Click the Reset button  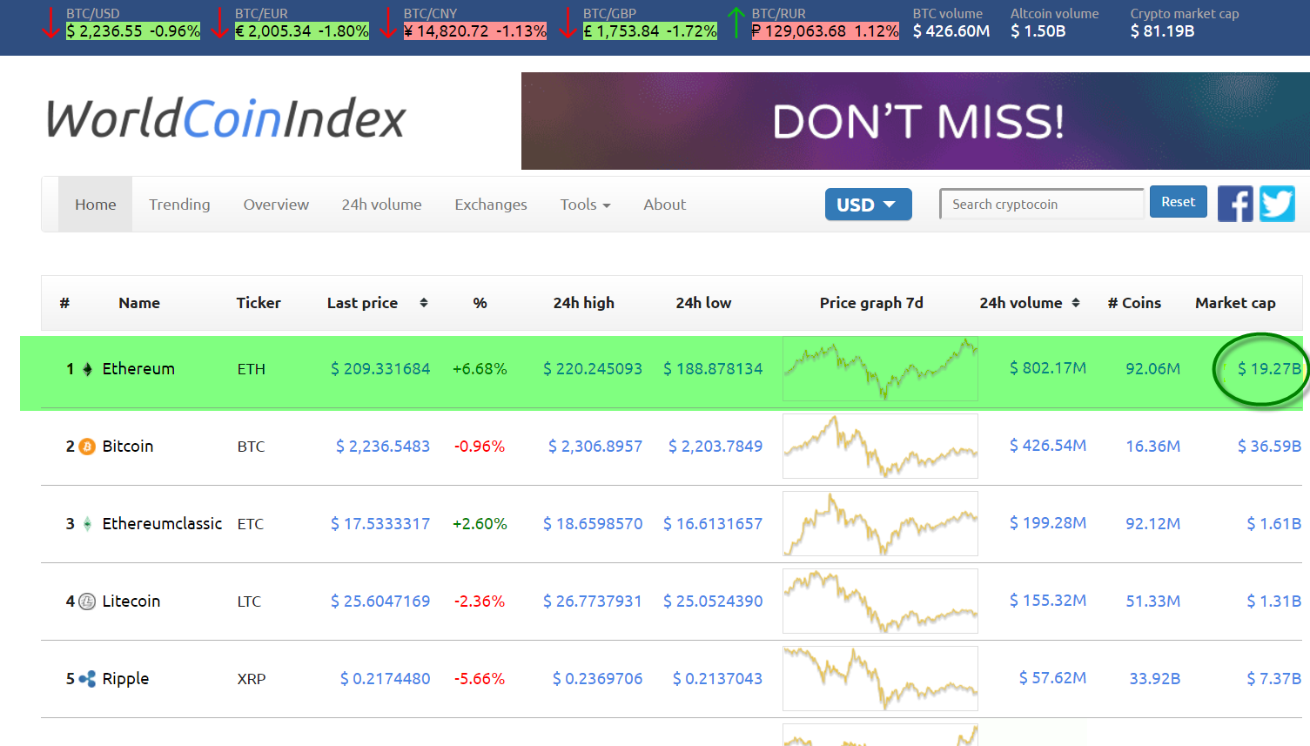(x=1179, y=202)
